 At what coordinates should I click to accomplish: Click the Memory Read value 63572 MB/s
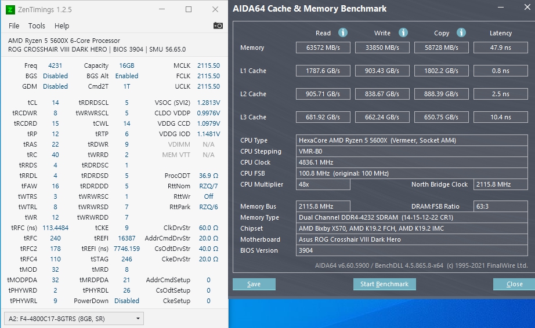pyautogui.click(x=323, y=48)
